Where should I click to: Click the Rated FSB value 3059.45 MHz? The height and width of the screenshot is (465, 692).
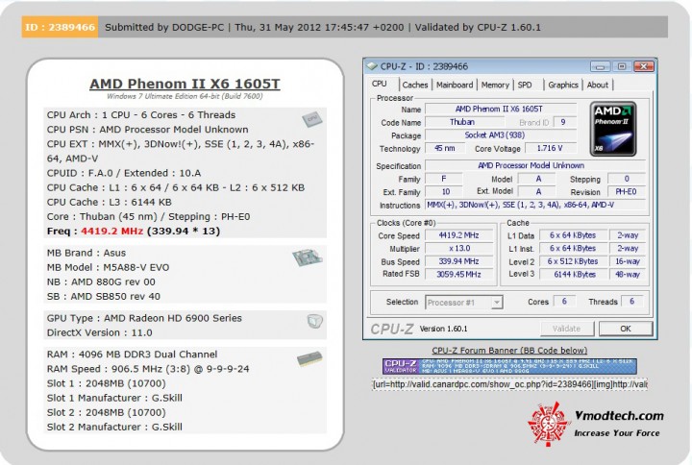459,275
